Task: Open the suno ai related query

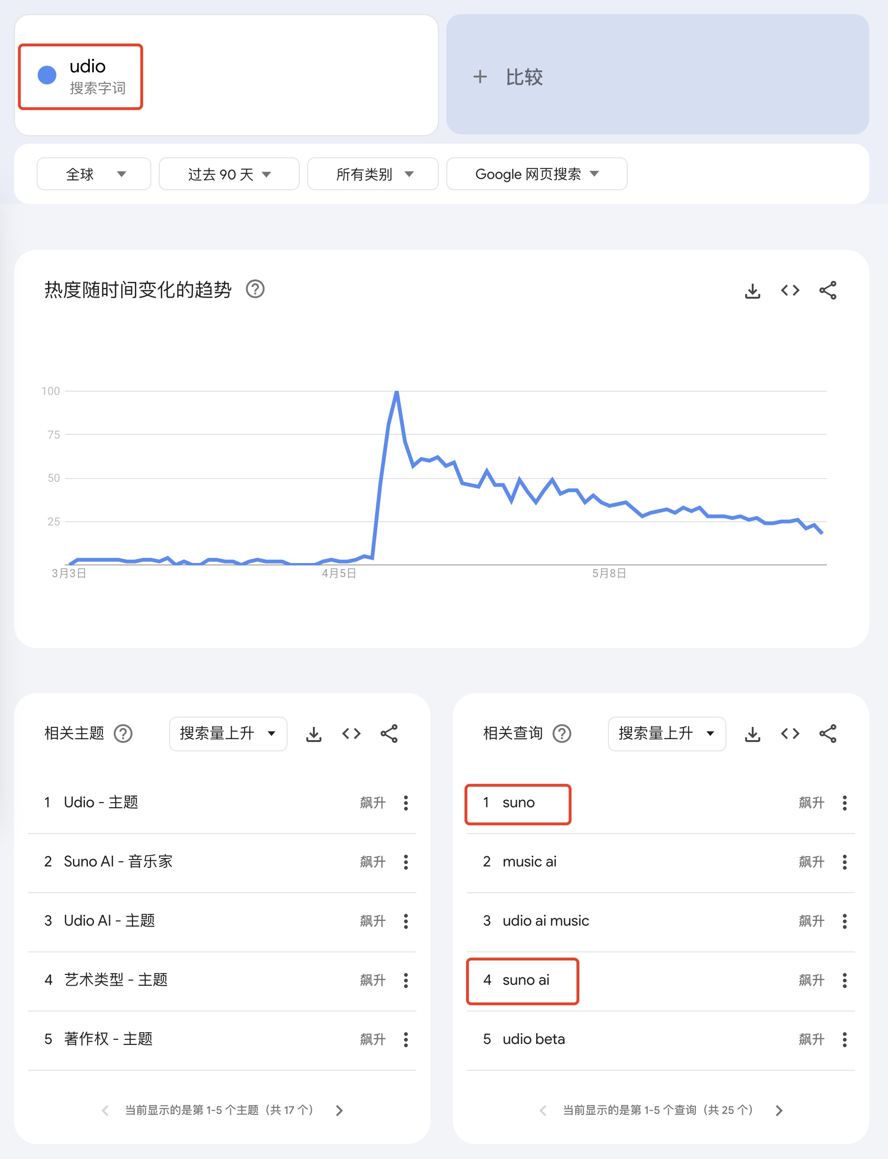Action: point(526,981)
